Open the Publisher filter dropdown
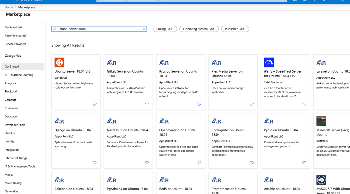 235,29
